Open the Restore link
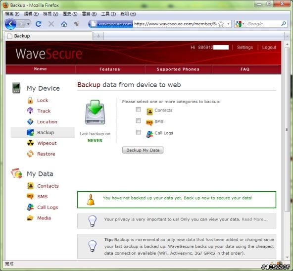Viewport: 293px width, 271px height. [46, 154]
